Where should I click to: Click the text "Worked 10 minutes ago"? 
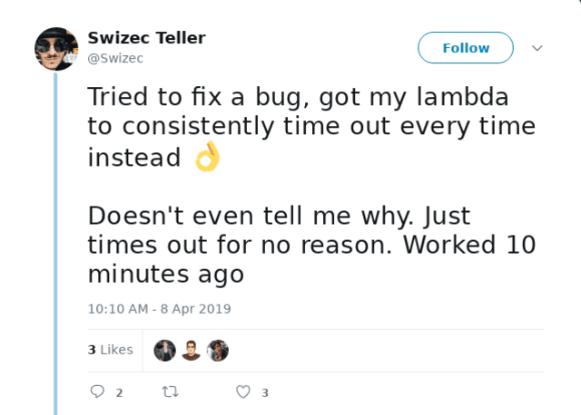coord(311,259)
